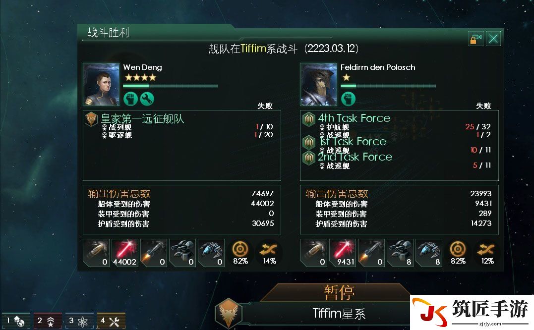
Task: Click right strike craft icon showing 8
Action: click(429, 253)
